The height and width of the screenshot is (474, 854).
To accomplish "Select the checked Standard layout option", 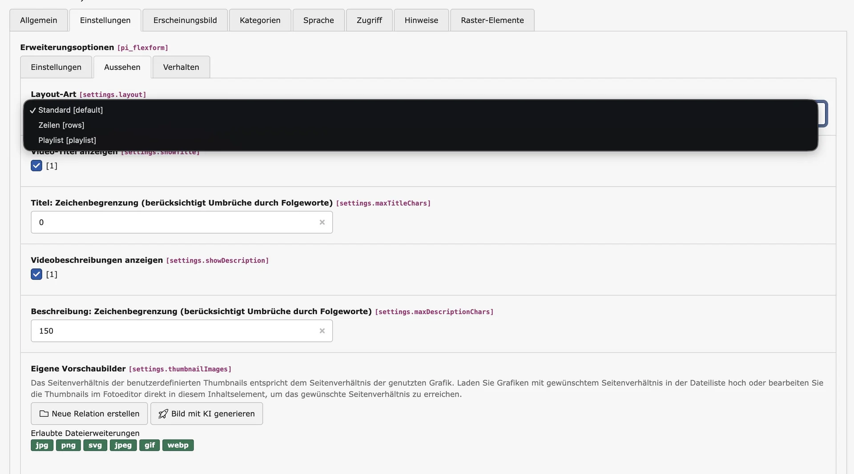I will click(70, 110).
